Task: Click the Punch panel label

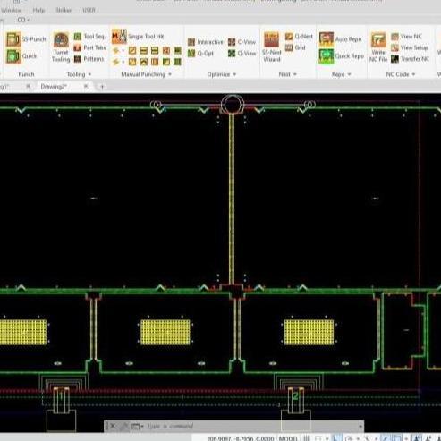Action: point(26,74)
